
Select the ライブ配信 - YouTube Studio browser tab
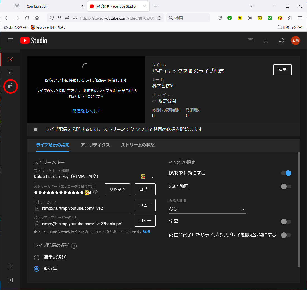tap(118, 6)
